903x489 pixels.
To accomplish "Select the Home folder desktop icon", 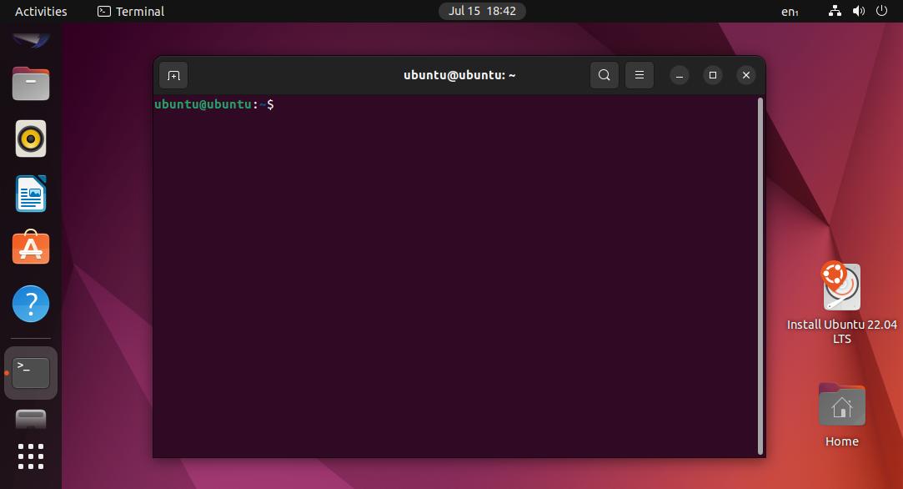I will point(842,416).
